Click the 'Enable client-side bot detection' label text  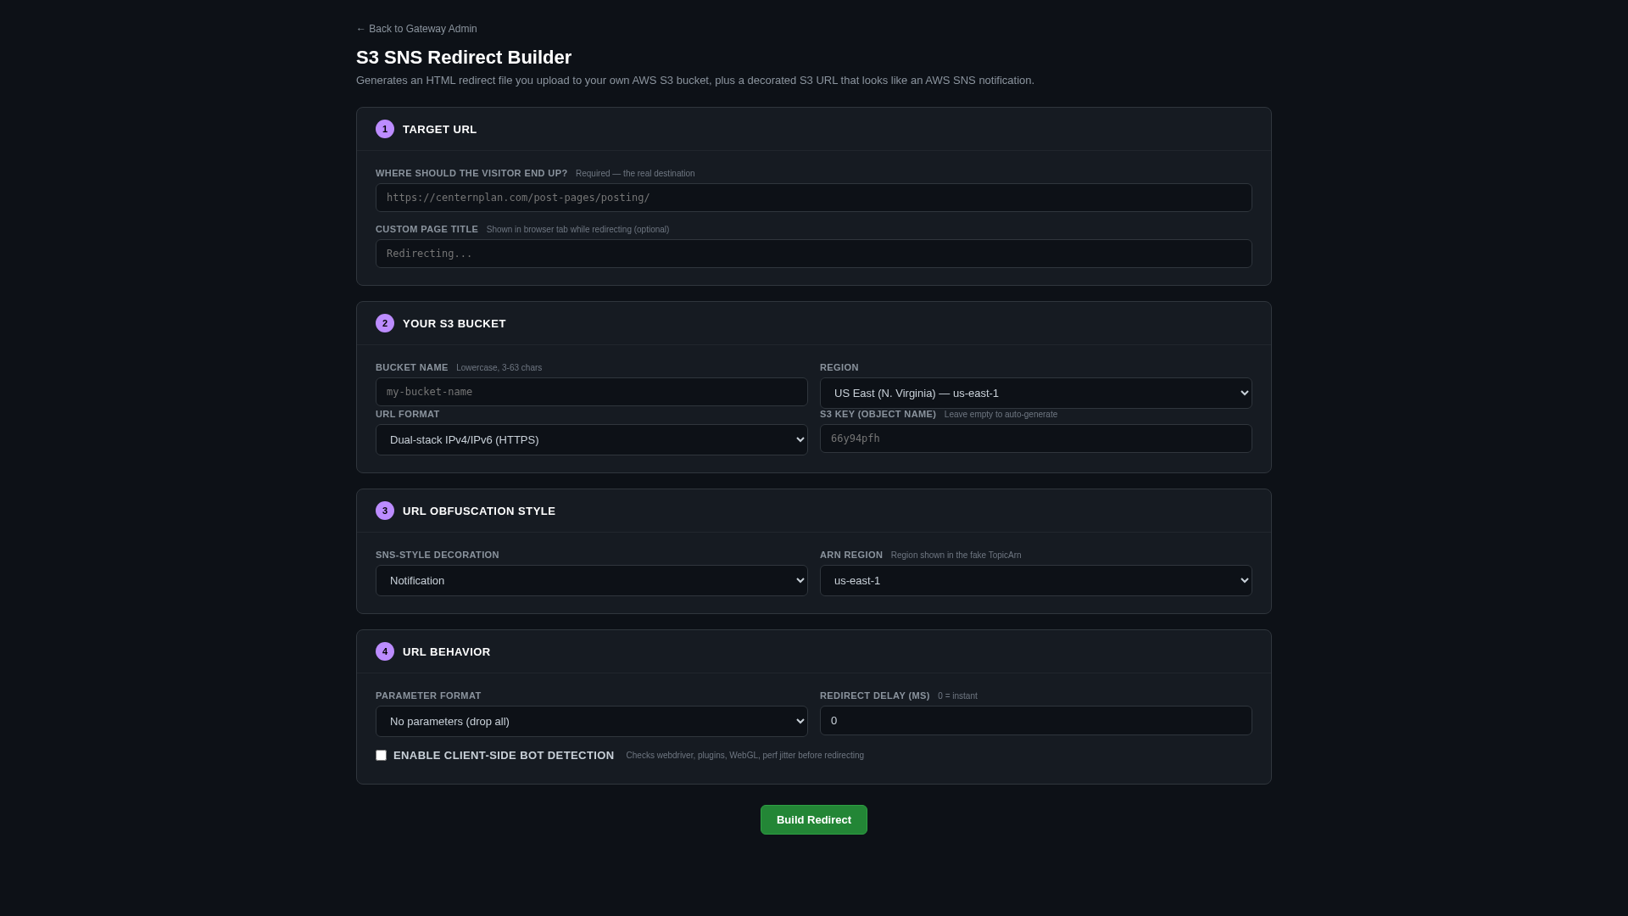point(504,755)
